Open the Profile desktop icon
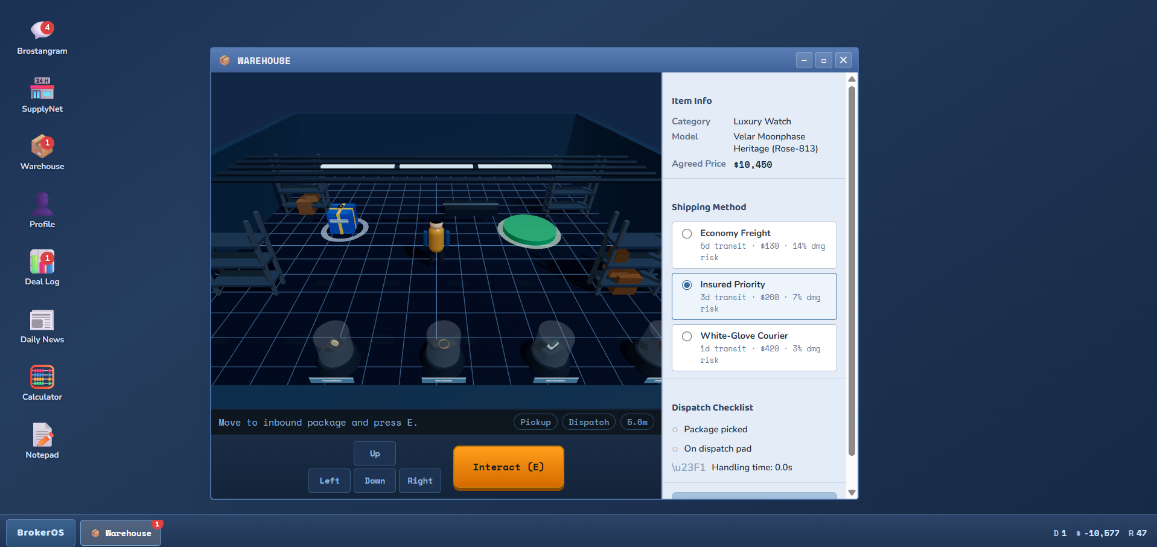This screenshot has height=547, width=1157. coord(42,211)
